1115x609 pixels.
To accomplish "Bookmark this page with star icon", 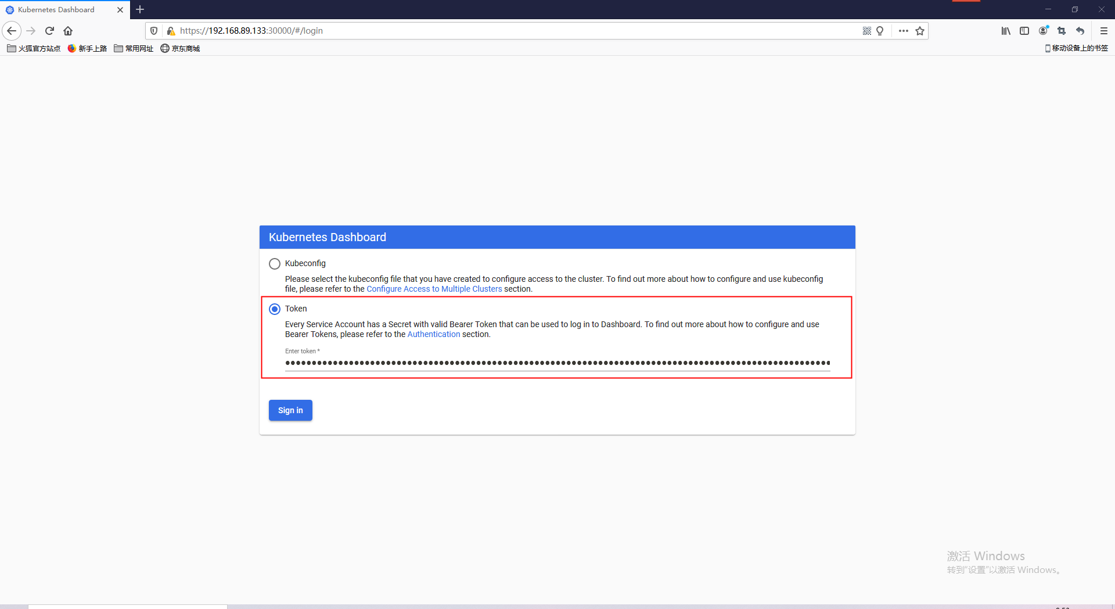I will [920, 31].
